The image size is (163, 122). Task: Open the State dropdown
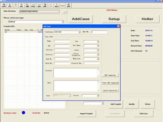98,50
